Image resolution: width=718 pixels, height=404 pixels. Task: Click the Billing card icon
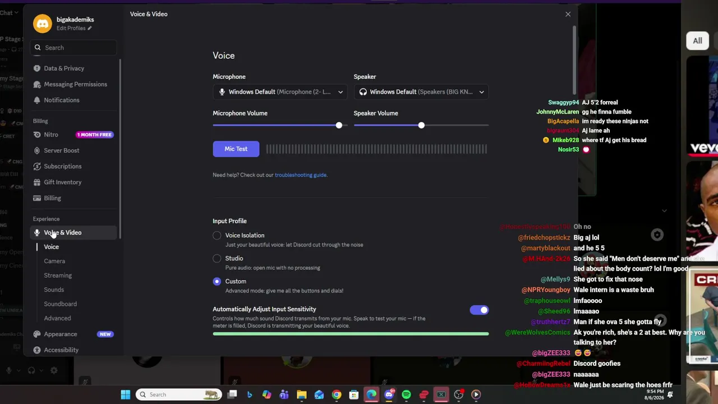[x=37, y=198]
